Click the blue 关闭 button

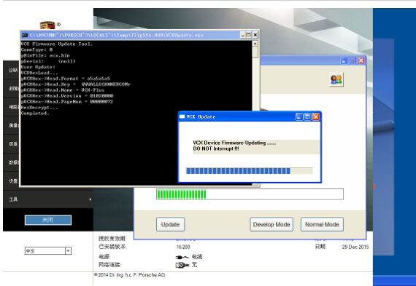click(x=48, y=220)
